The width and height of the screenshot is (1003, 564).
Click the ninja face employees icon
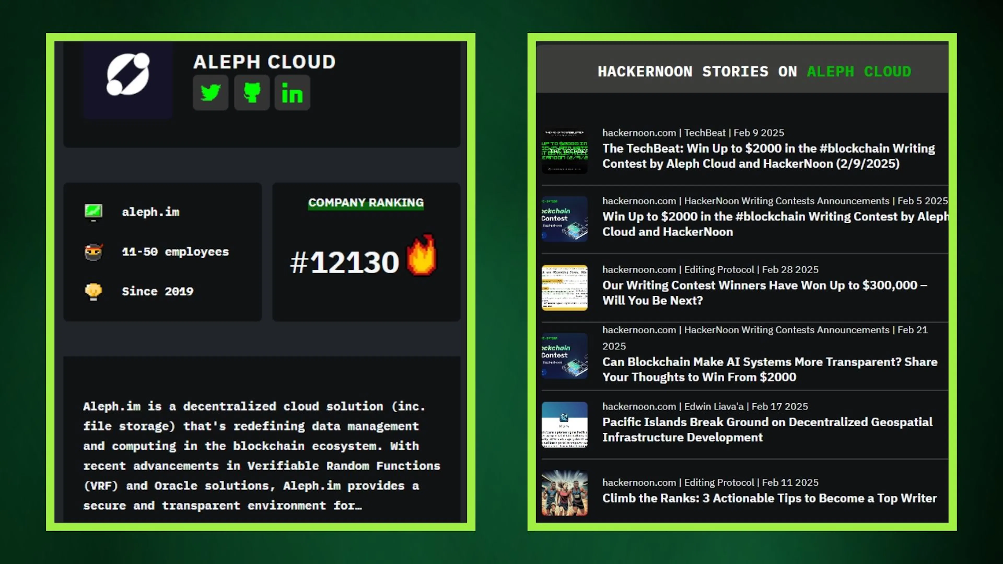click(x=94, y=252)
